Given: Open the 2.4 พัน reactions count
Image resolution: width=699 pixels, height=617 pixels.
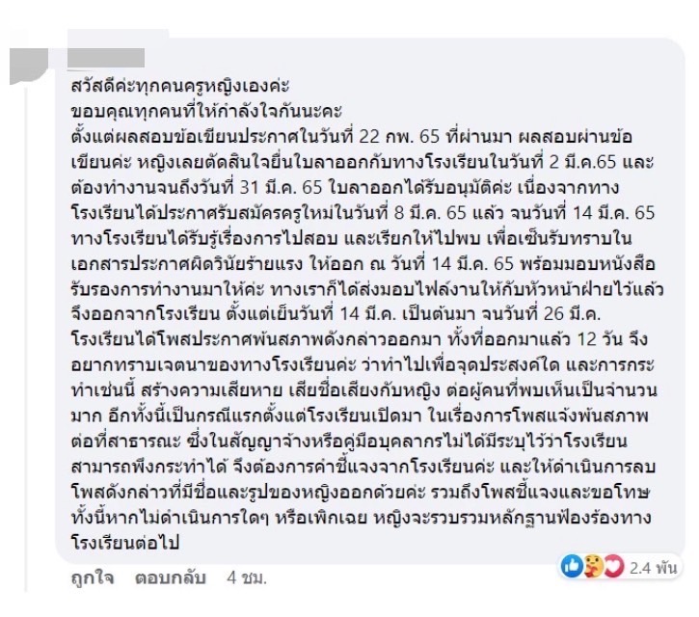Looking at the screenshot, I should tap(653, 568).
